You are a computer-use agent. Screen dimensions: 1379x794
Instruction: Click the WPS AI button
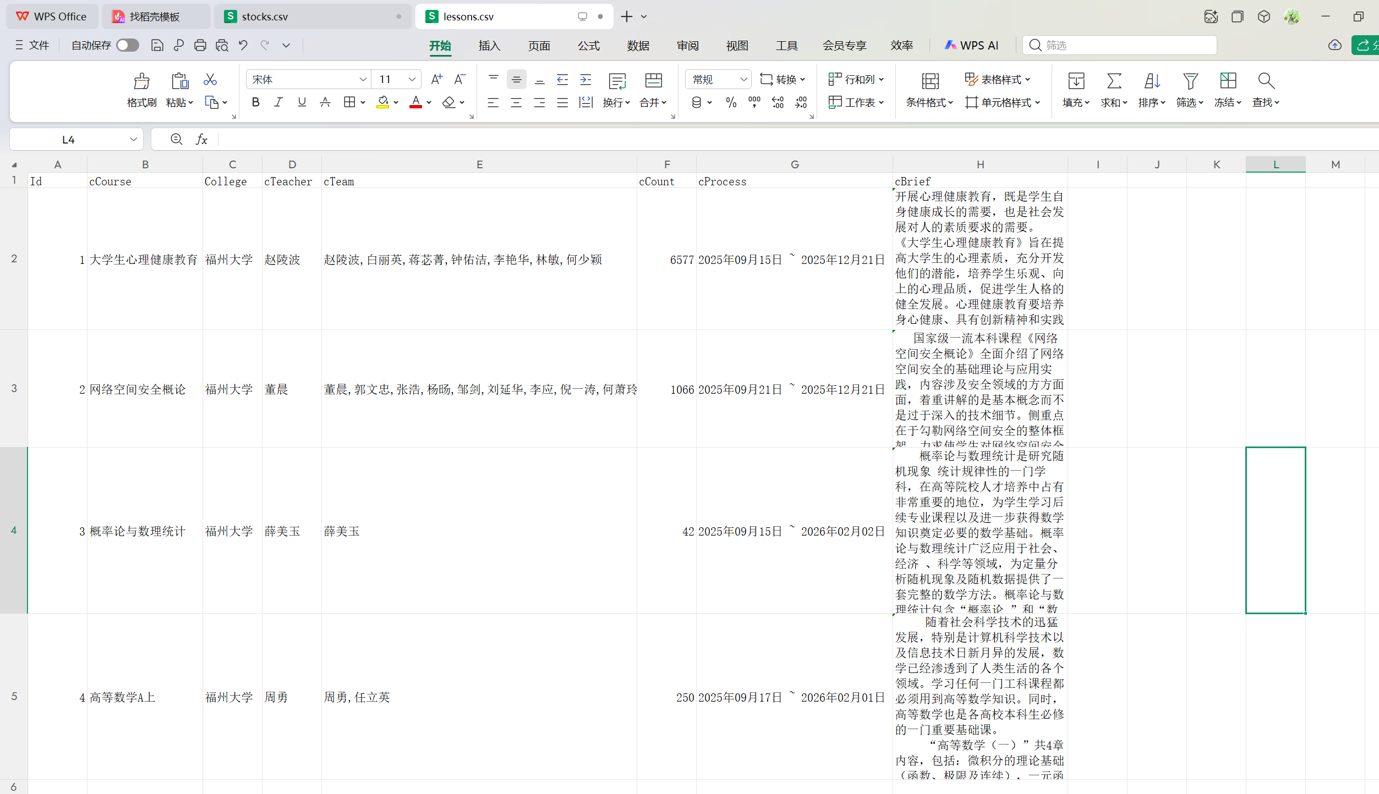point(971,46)
